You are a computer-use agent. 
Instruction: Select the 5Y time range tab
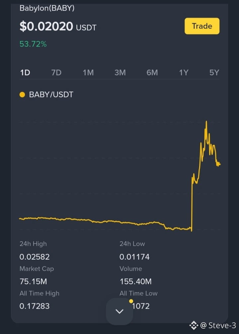pos(214,73)
